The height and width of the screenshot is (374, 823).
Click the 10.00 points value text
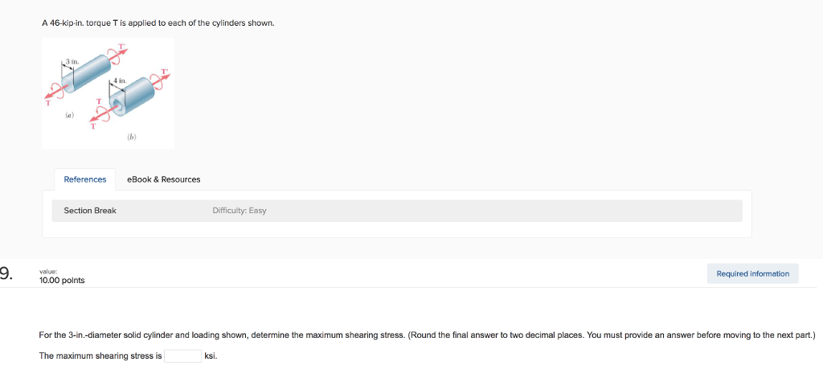62,280
